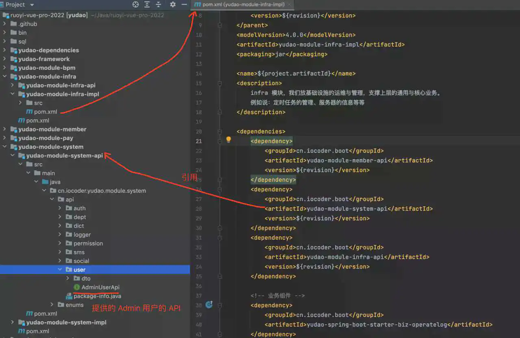Collapse the yudao-module-infra tree node

pyautogui.click(x=4, y=77)
